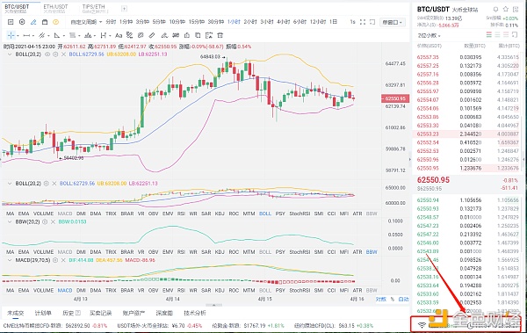Image resolution: width=527 pixels, height=333 pixels.
Task: Select StochRSI indicator in BOLL sub-panel row
Action: (300, 214)
